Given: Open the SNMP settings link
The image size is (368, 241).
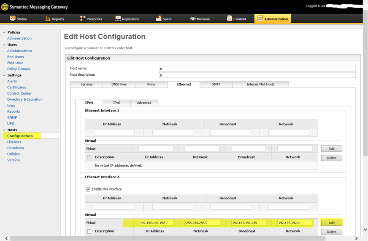Looking at the screenshot, I should point(12,118).
